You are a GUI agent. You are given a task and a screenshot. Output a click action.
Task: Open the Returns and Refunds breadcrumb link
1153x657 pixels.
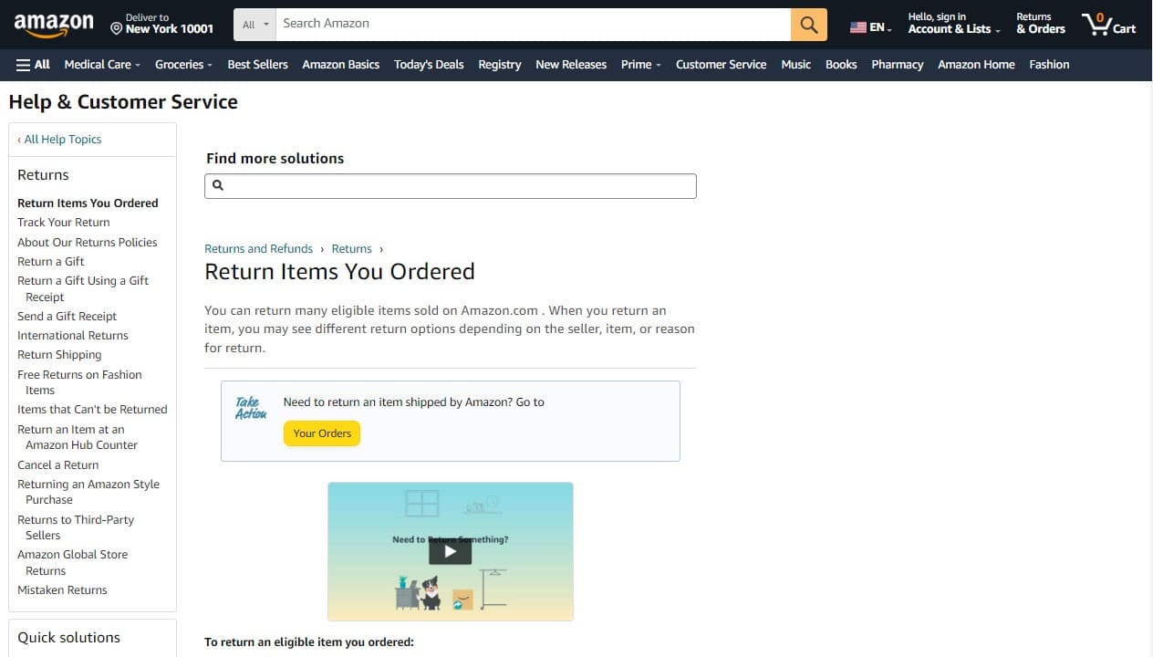click(x=258, y=248)
